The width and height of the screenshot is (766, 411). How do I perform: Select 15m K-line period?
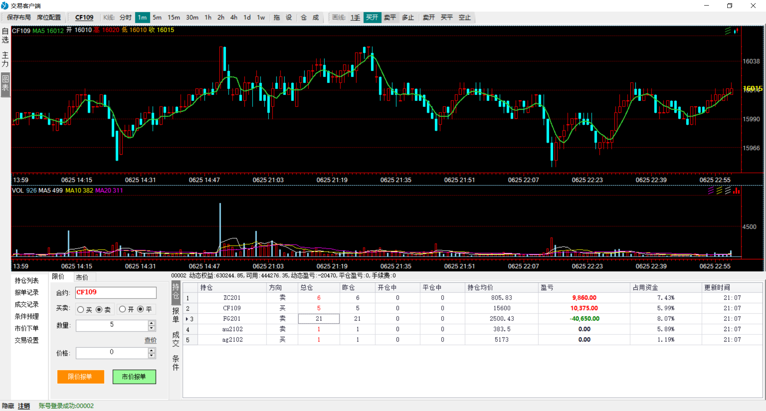pos(174,18)
